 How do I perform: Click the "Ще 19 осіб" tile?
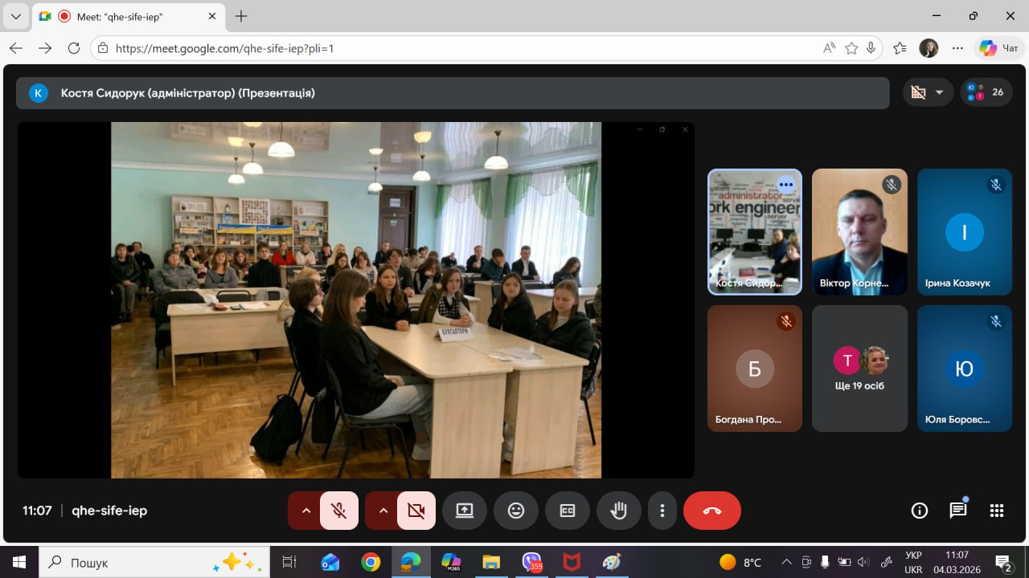pyautogui.click(x=859, y=368)
